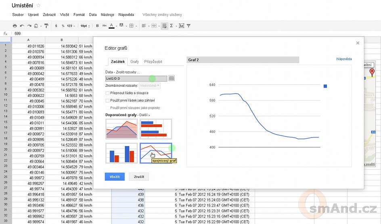
Task: Toggle bold formatting
Action: (x=97, y=26)
